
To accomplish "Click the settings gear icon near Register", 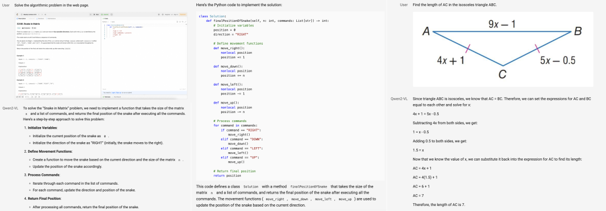I will point(163,15).
